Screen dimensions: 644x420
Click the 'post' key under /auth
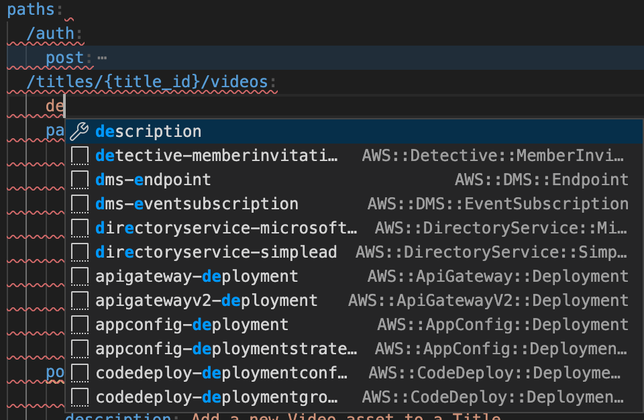(x=65, y=58)
